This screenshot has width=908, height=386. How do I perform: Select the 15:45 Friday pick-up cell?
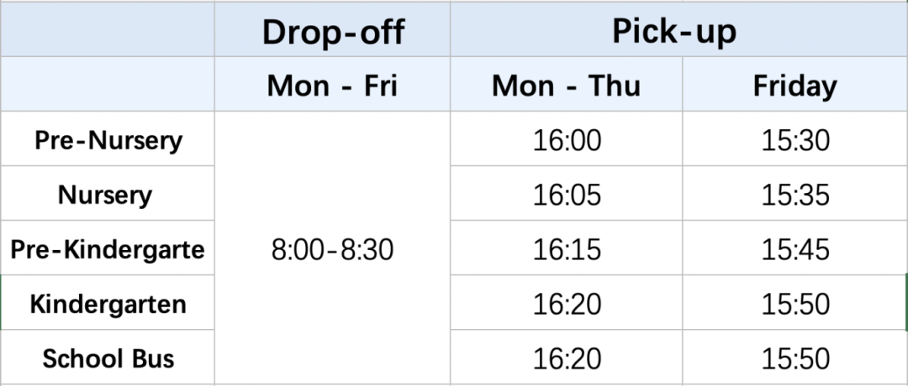coord(795,249)
